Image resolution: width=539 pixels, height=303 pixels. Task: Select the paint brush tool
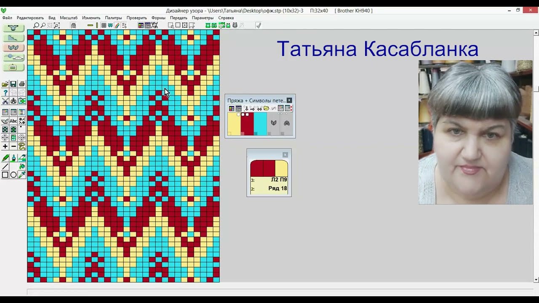(13, 158)
